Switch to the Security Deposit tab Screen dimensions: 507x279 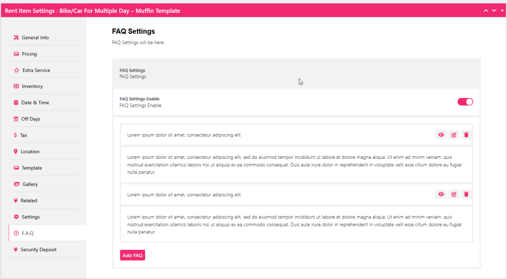[38, 249]
